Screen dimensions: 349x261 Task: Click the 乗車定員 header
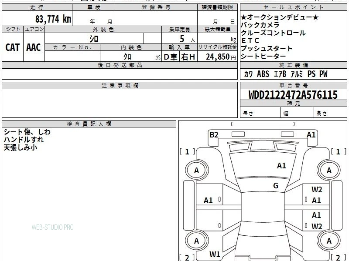(x=179, y=30)
